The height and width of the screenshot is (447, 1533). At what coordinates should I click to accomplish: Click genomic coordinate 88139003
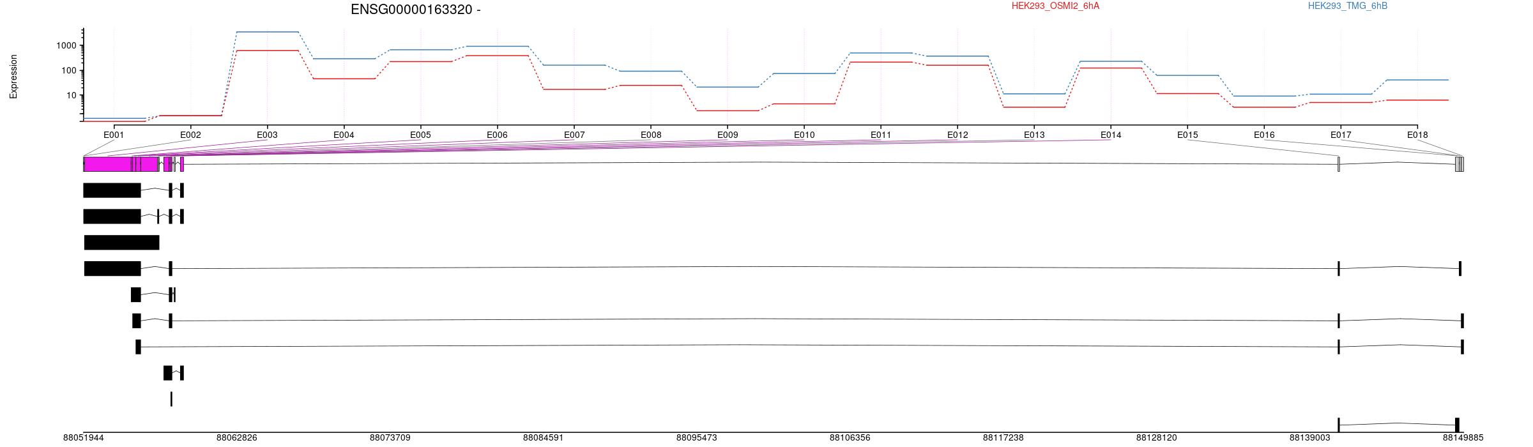click(1310, 438)
